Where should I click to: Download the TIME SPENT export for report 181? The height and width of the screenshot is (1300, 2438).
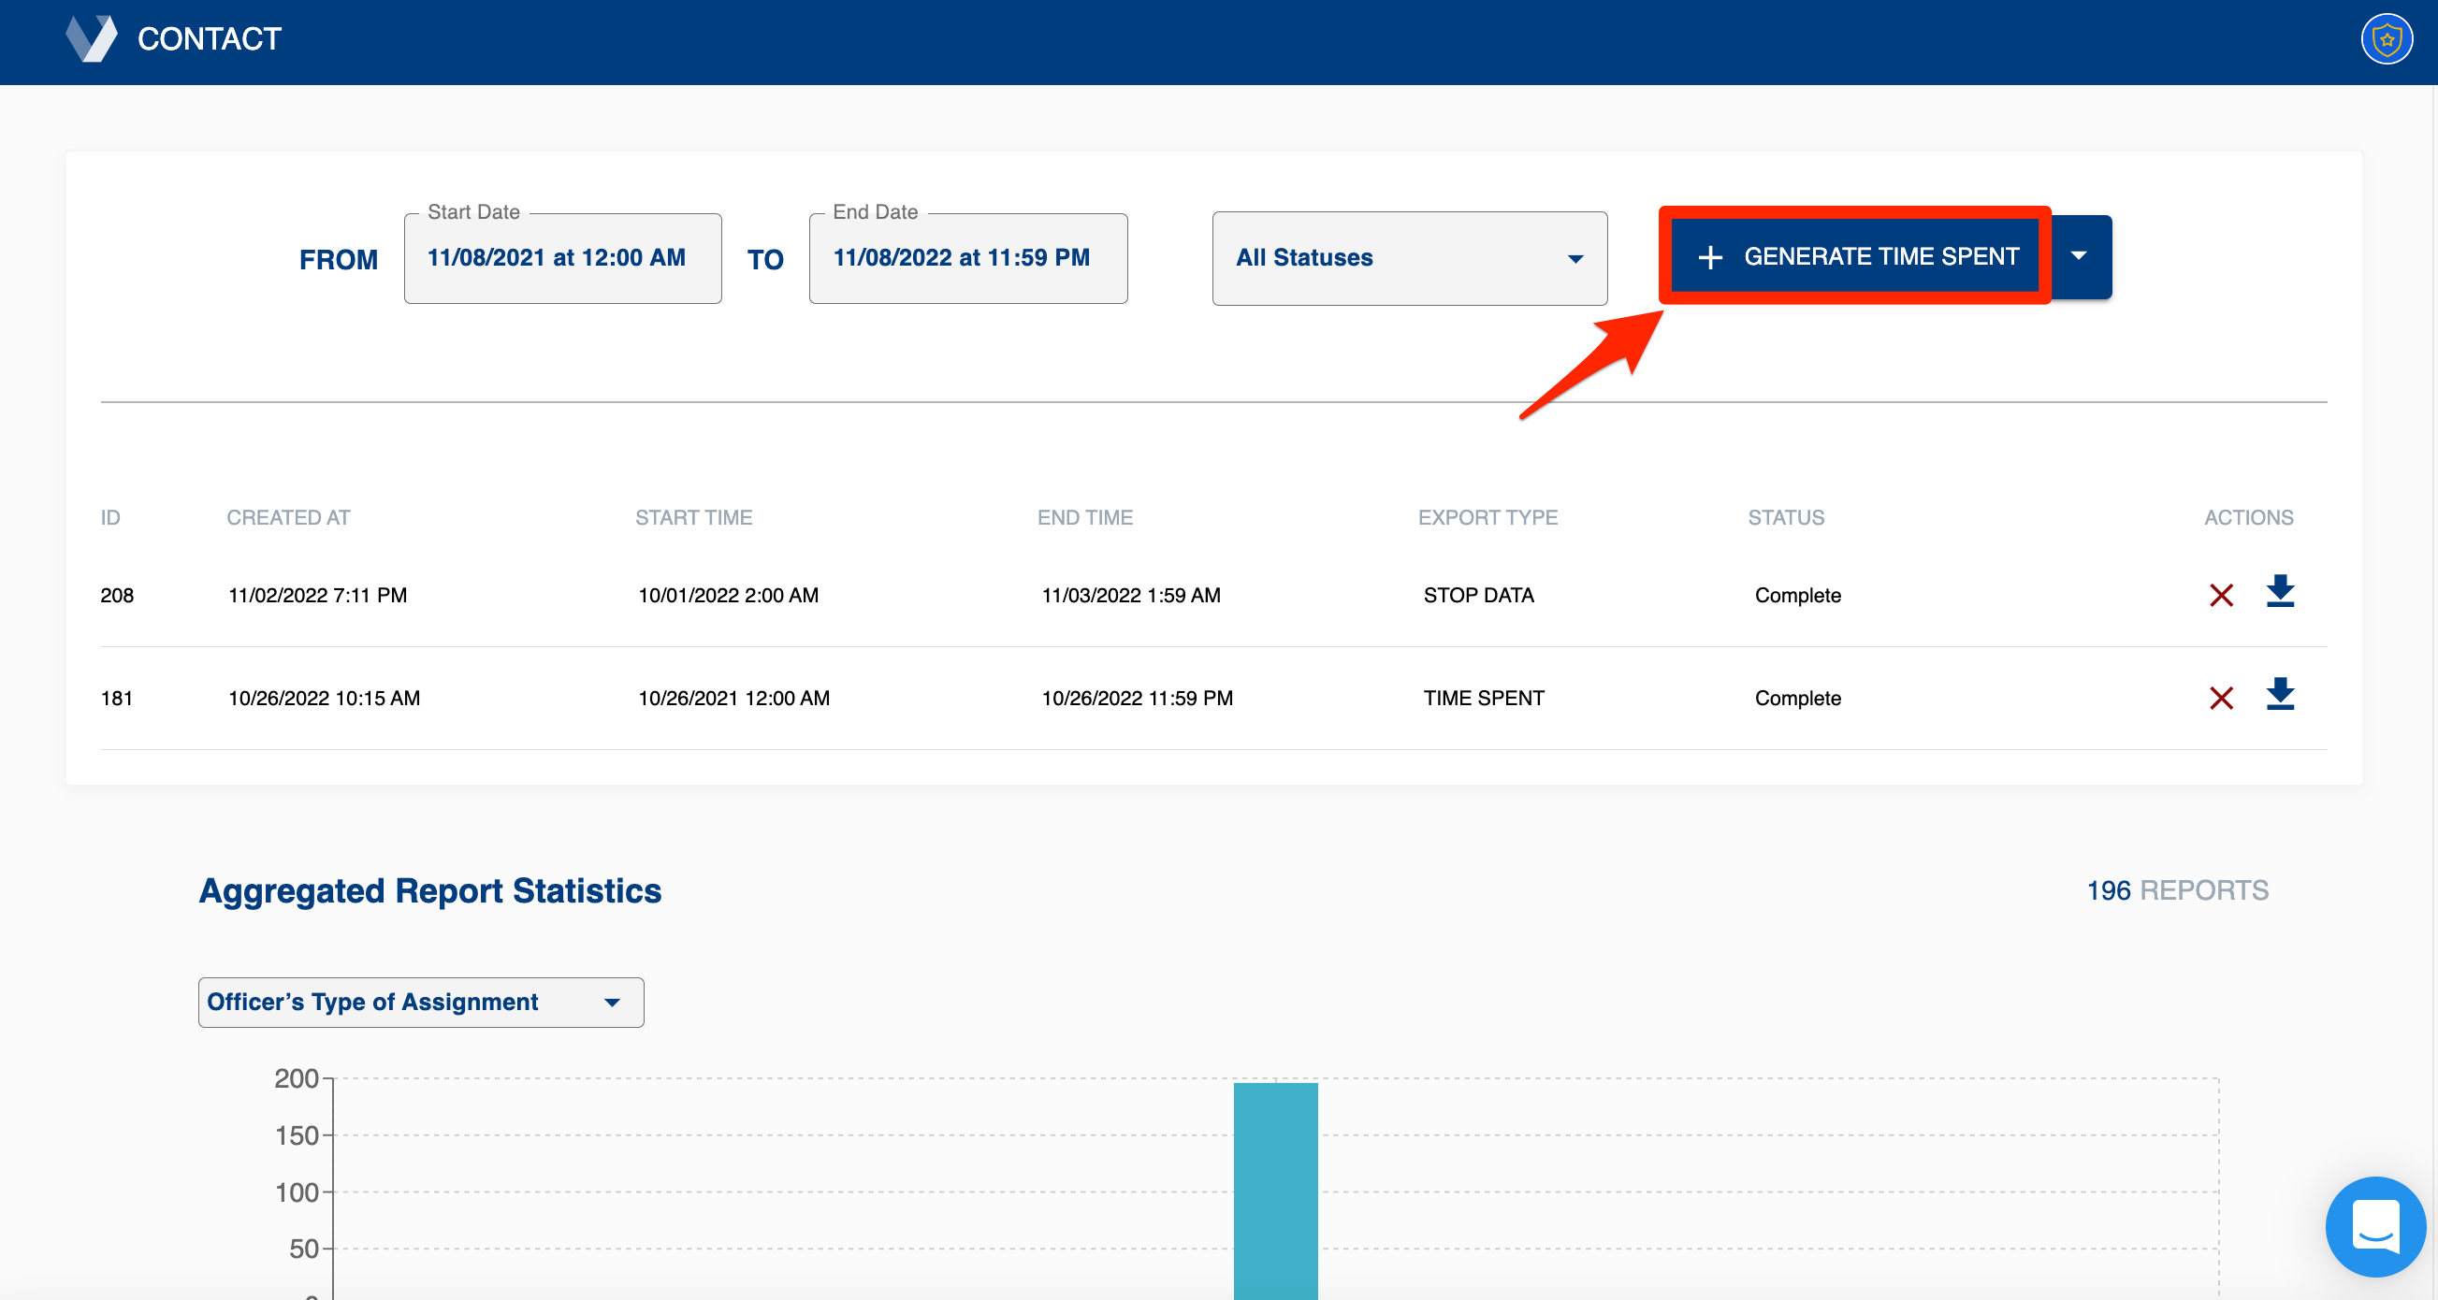click(x=2281, y=698)
